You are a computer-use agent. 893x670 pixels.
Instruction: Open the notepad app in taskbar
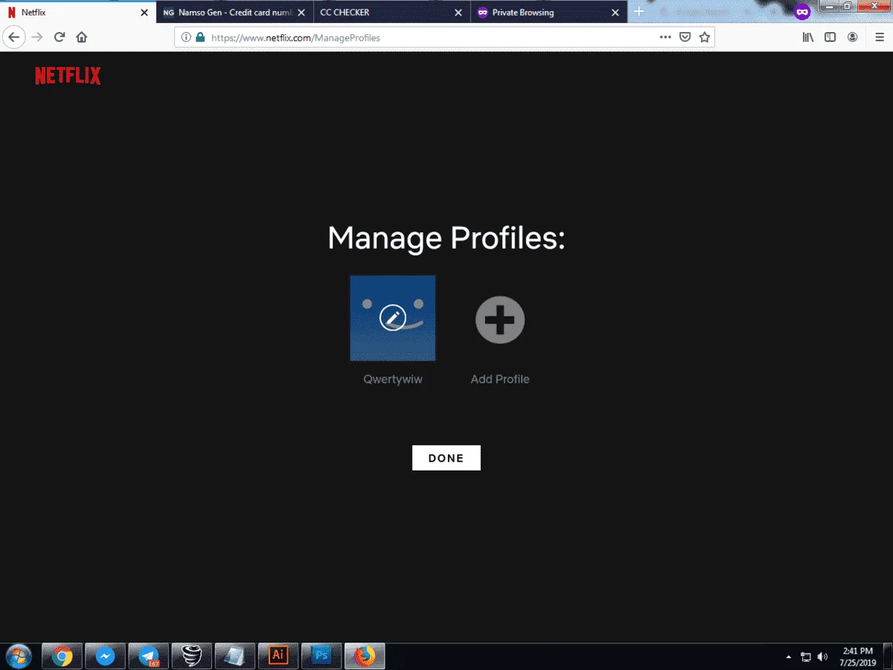coord(234,657)
